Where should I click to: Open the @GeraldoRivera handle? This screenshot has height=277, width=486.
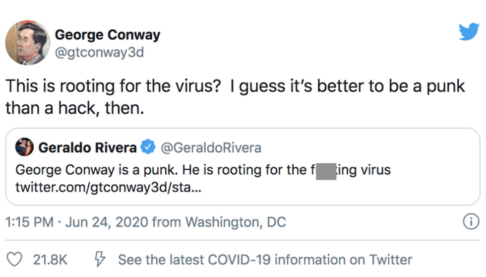[x=211, y=147]
